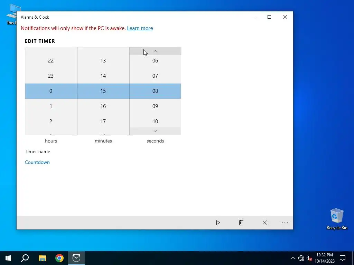Screen dimensions: 354x265
Task: Click Alarms & Clock taskbar icon
Action: point(76,258)
